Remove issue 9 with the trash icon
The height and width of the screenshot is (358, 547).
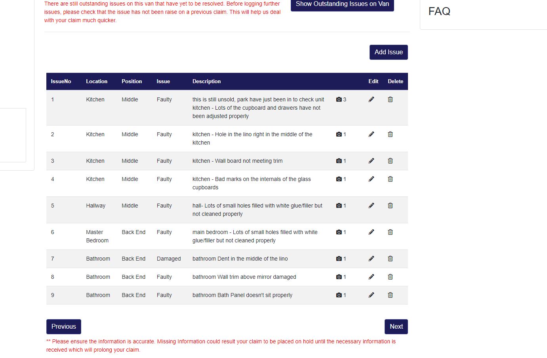(x=390, y=295)
